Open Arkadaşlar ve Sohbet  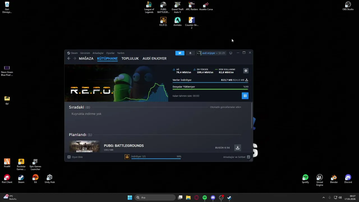point(236,157)
